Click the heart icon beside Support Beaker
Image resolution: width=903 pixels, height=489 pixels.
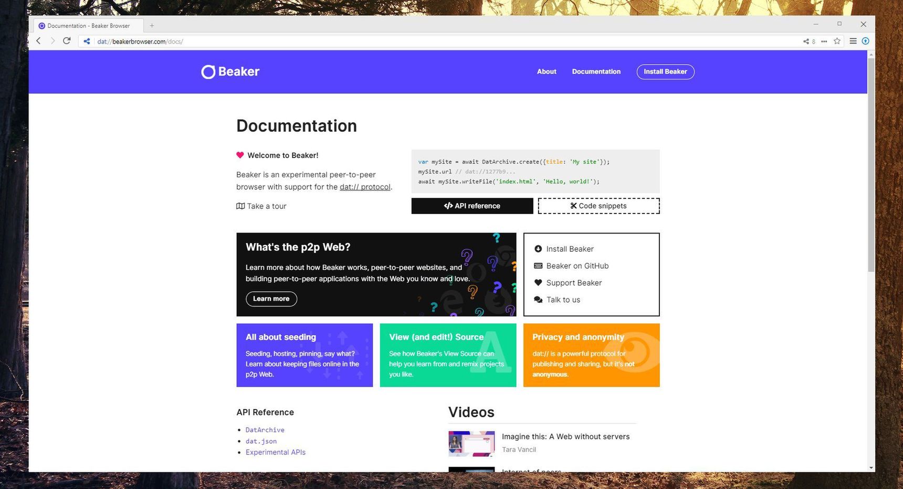pos(538,282)
